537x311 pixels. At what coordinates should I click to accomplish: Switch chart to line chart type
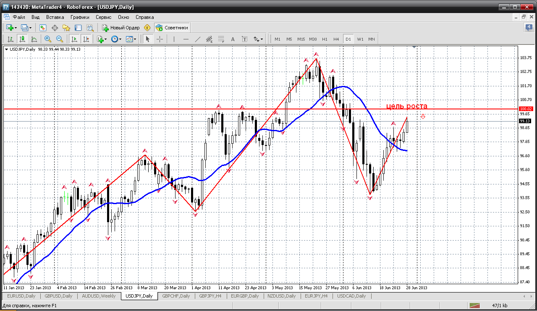click(x=34, y=39)
